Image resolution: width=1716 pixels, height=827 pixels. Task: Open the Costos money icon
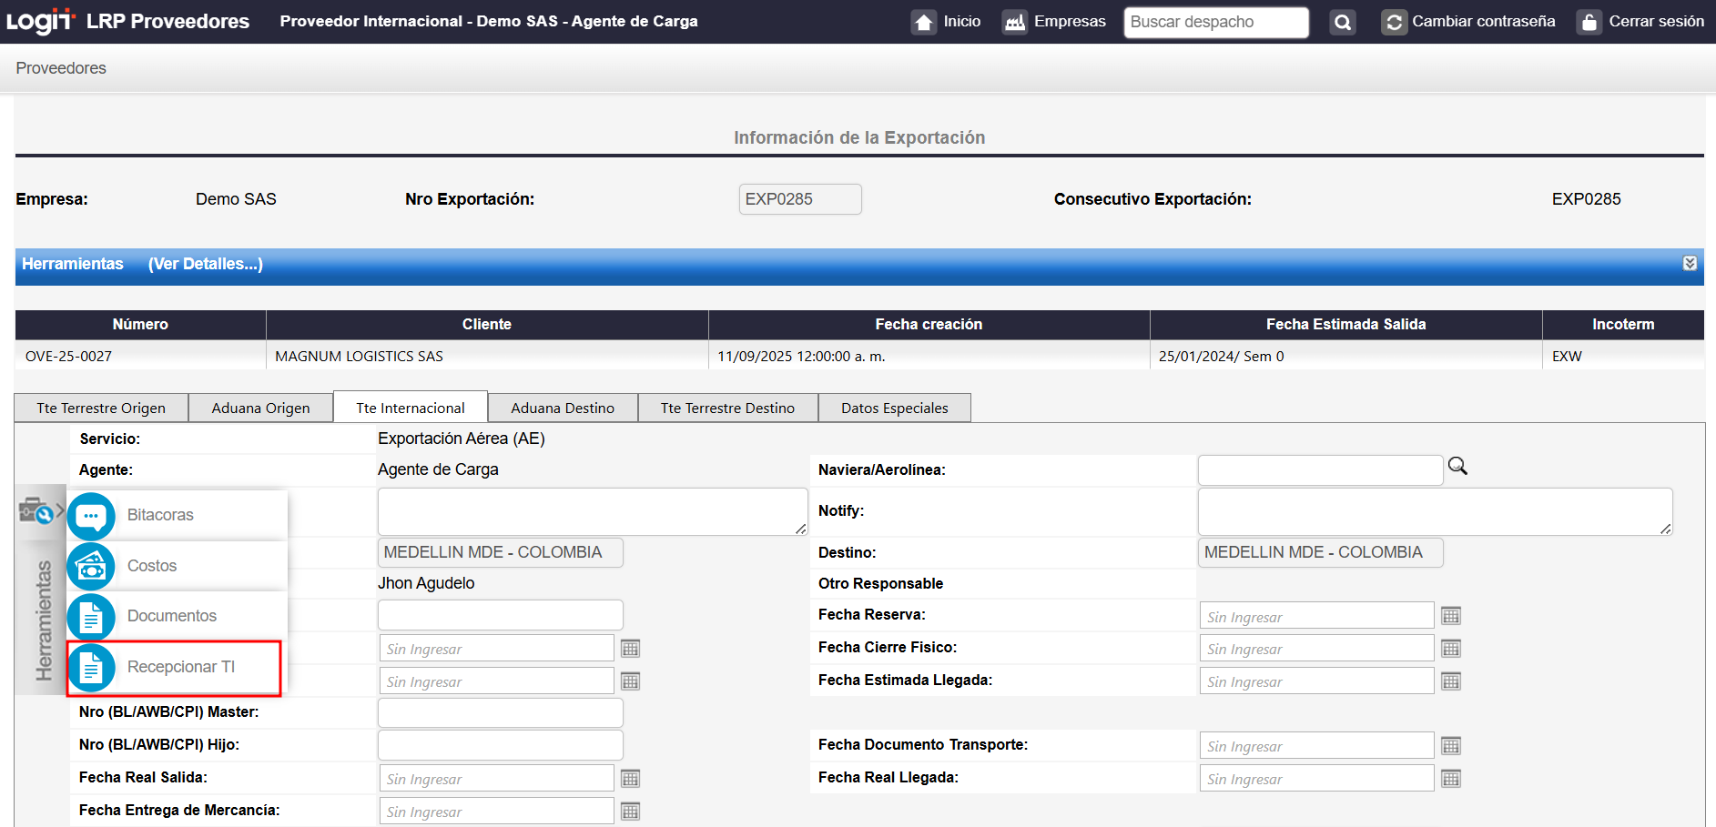[x=91, y=567]
